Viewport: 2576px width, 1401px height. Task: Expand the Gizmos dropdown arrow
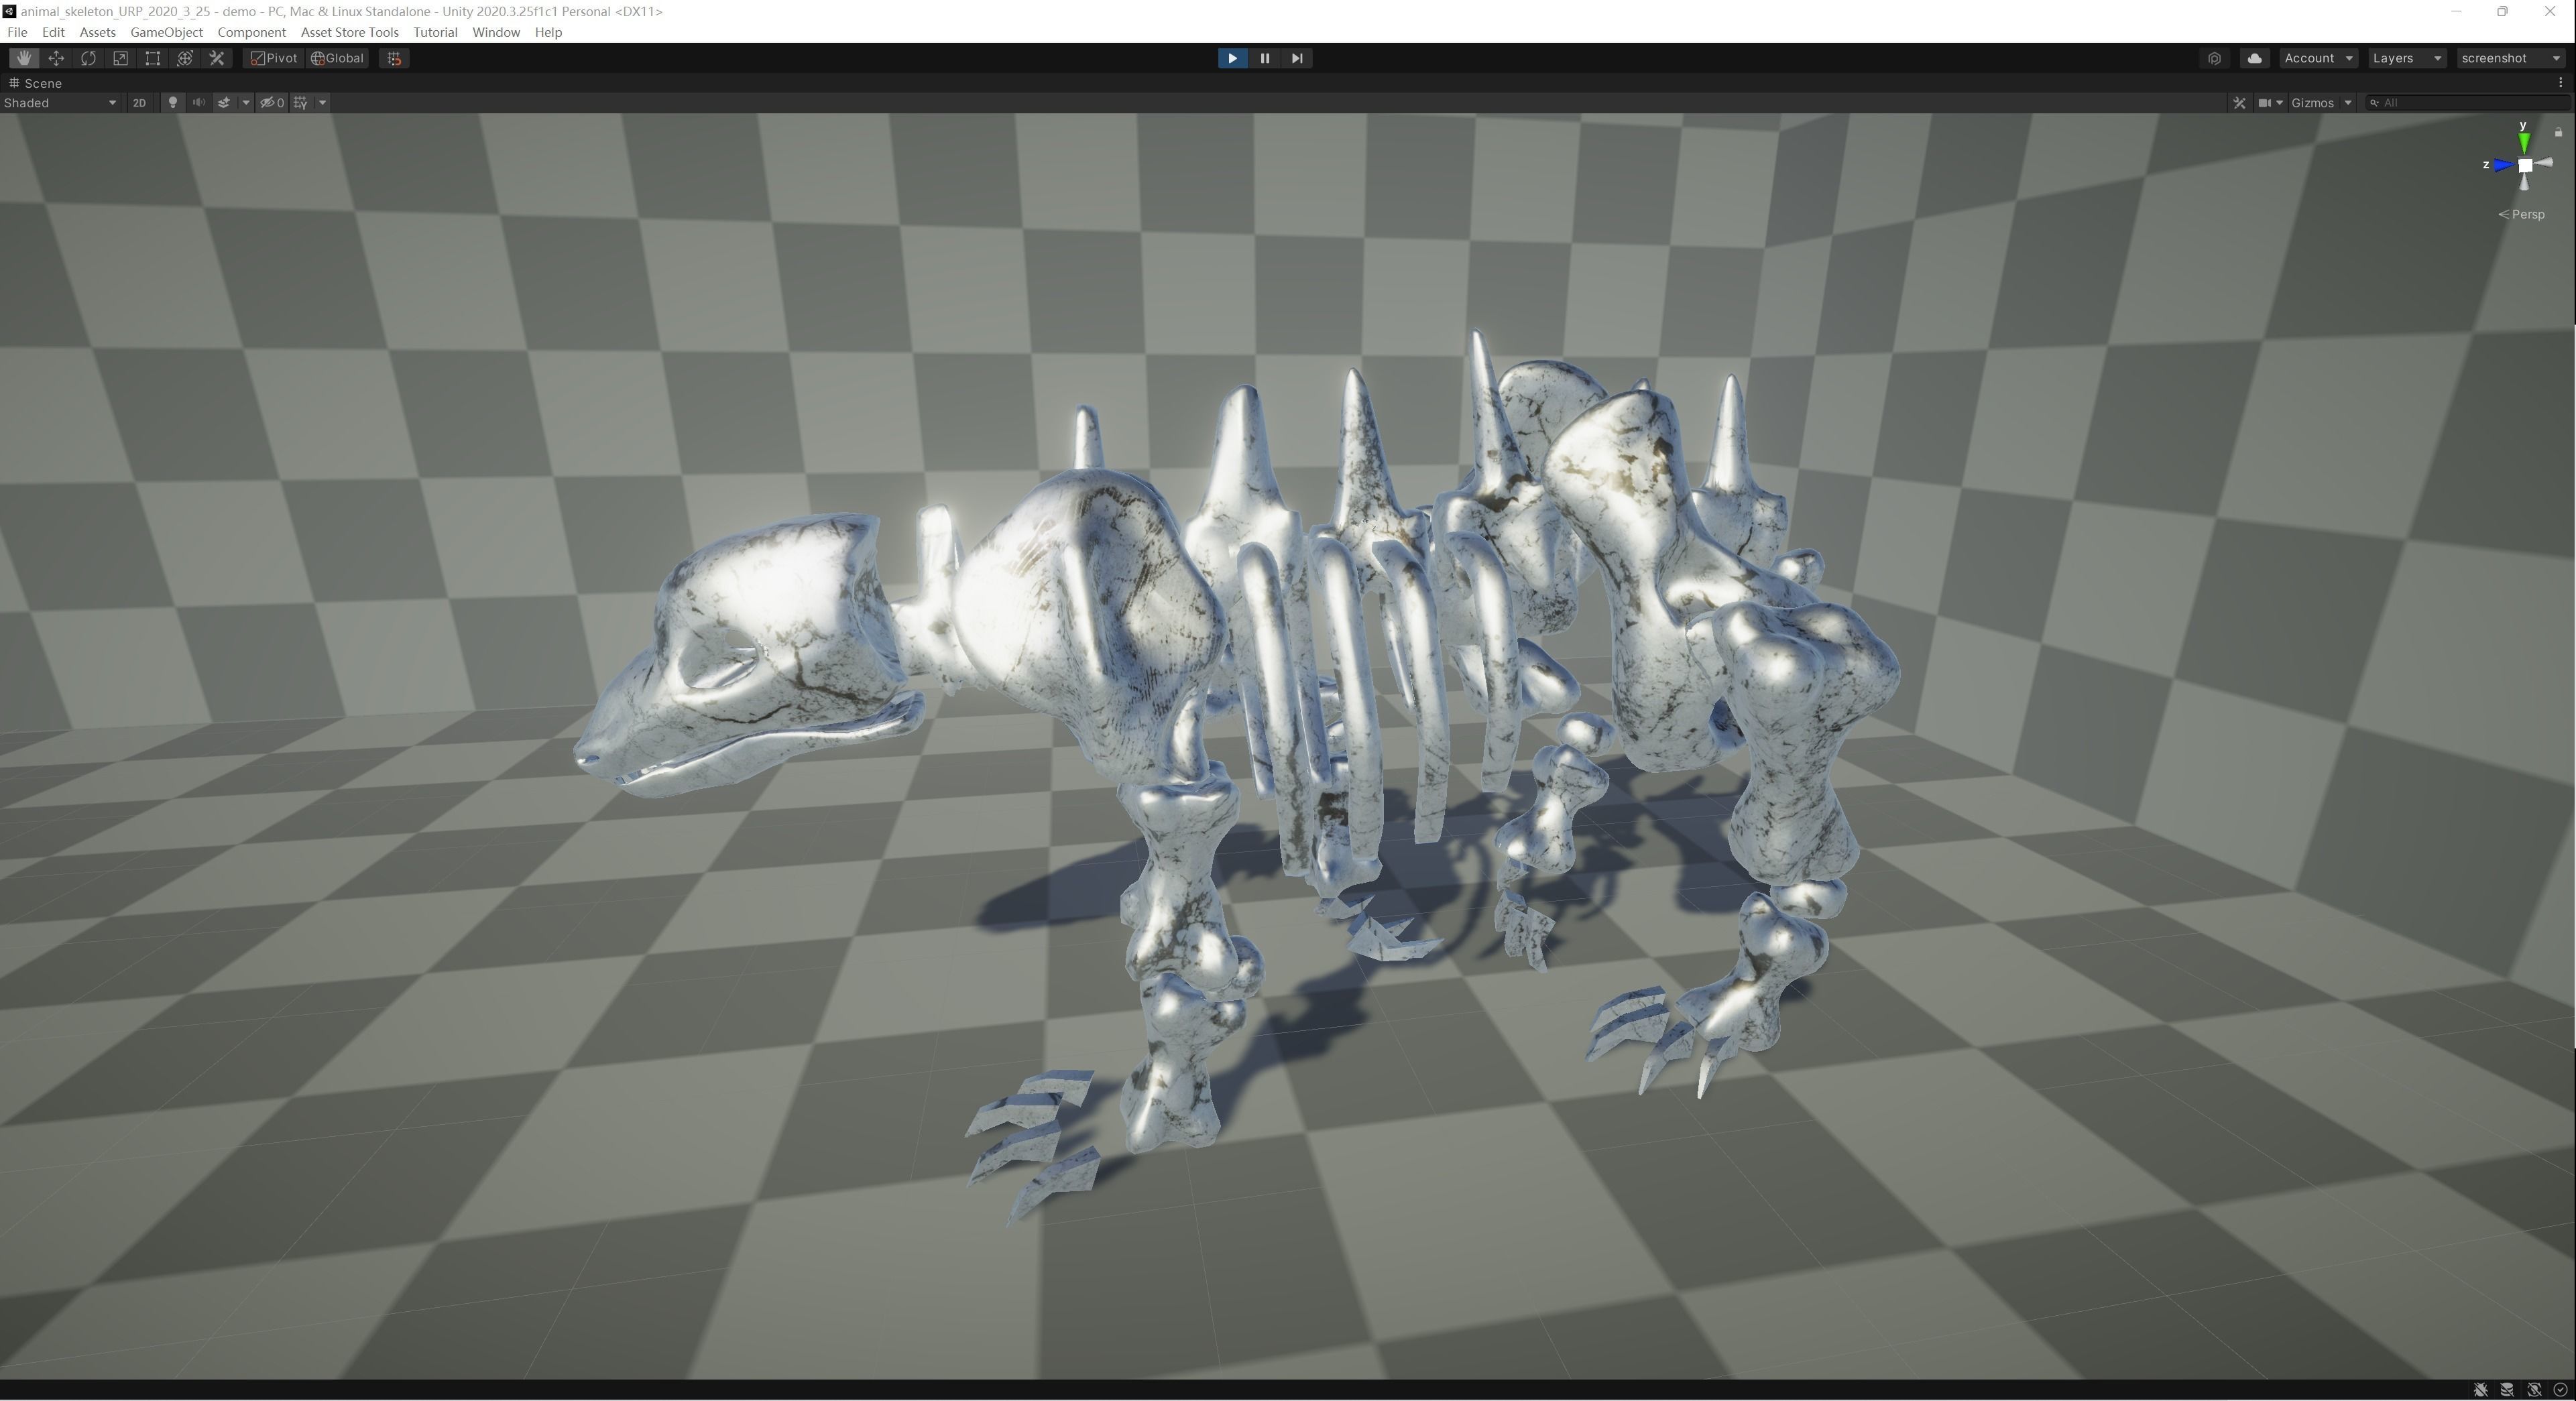[x=2347, y=102]
